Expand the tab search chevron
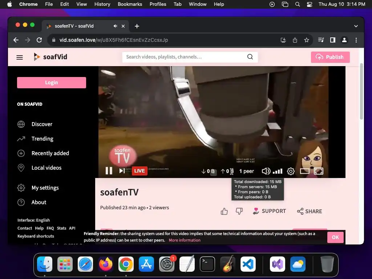372x279 pixels. coord(356,26)
